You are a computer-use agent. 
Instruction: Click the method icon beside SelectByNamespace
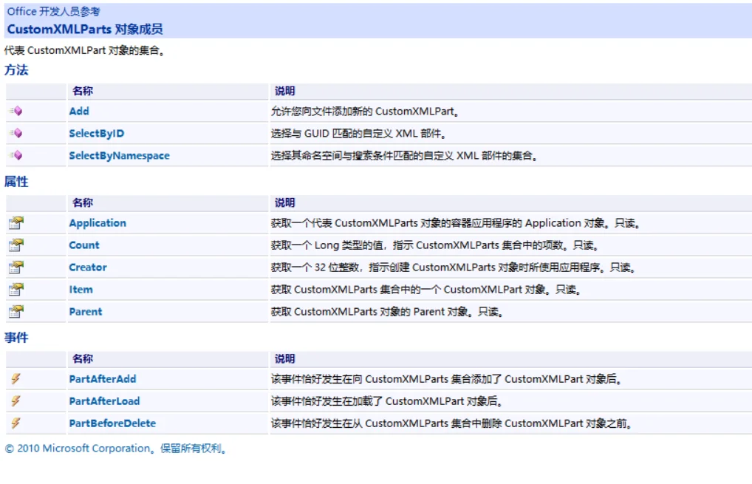pyautogui.click(x=16, y=155)
